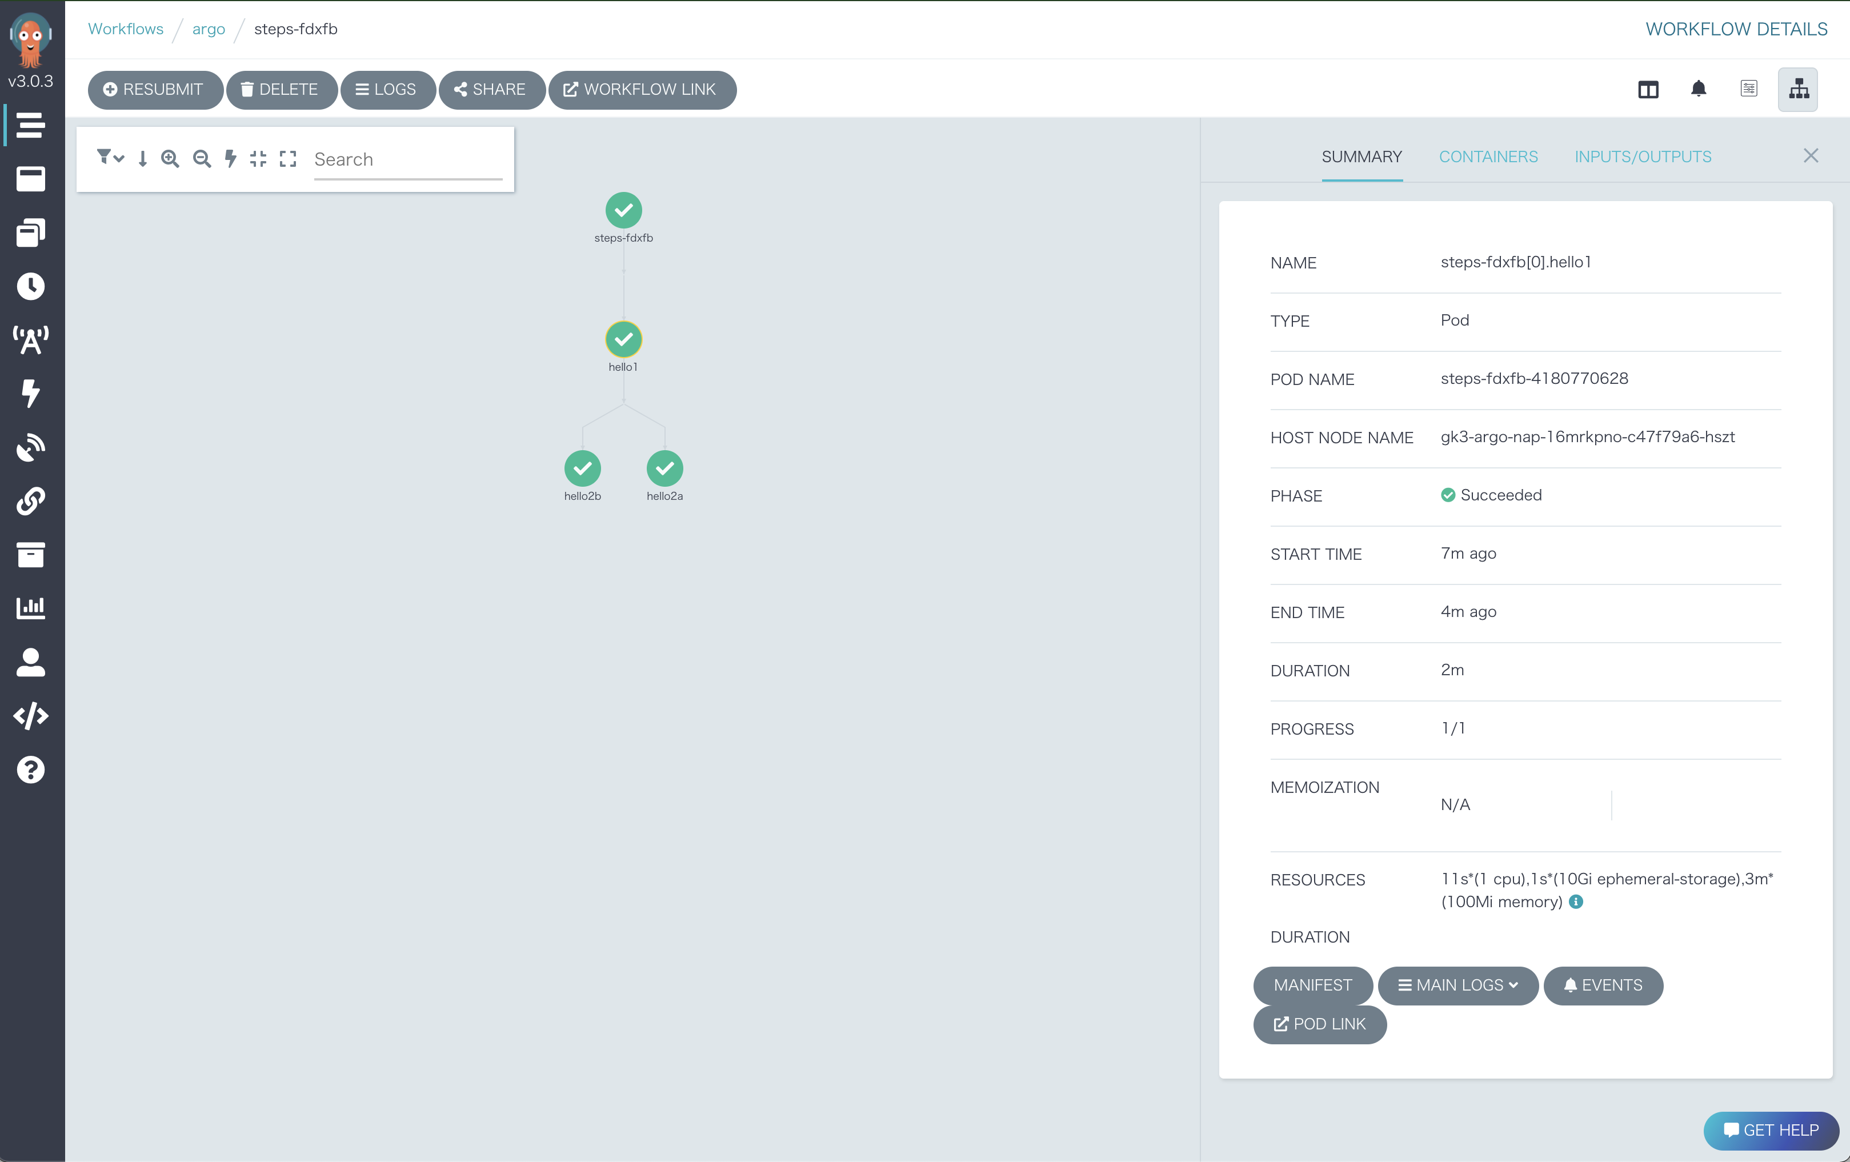Open the INPUTS/OUTPUTS tab
This screenshot has height=1162, width=1850.
1643,156
